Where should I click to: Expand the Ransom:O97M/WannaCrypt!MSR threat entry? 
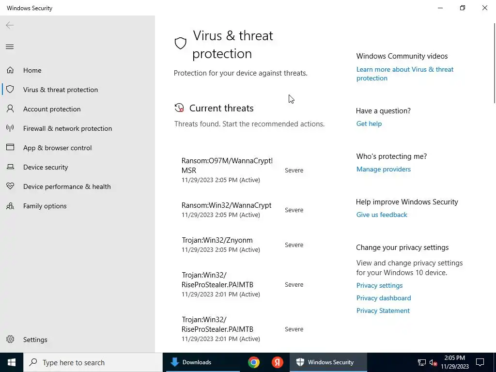coord(227,170)
